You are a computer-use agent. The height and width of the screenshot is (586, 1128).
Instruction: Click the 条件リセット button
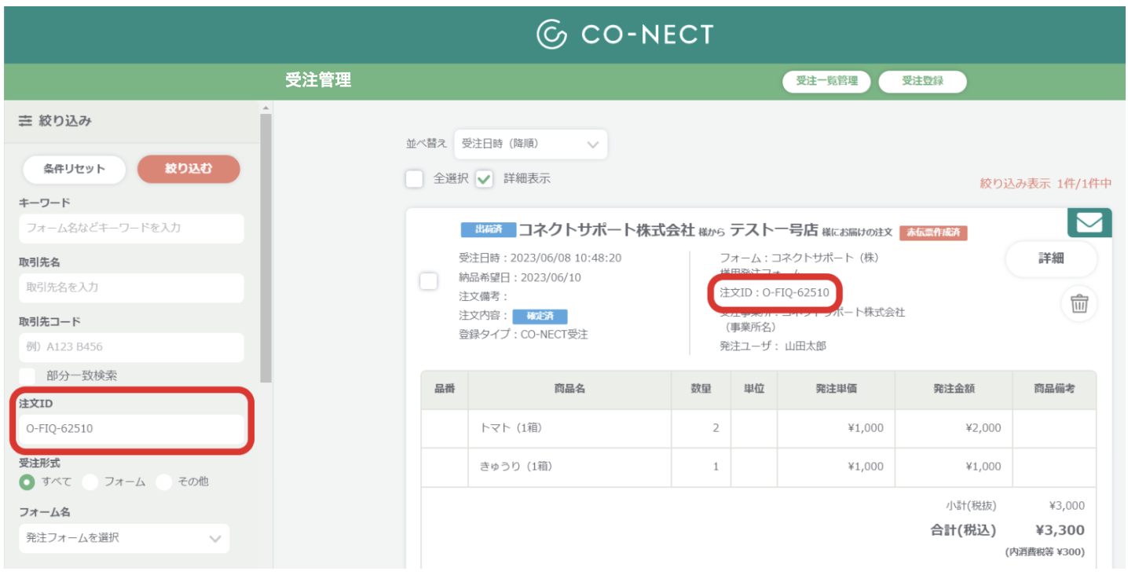[x=74, y=169]
